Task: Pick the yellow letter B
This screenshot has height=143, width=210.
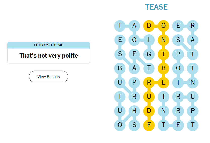Action: click(164, 68)
